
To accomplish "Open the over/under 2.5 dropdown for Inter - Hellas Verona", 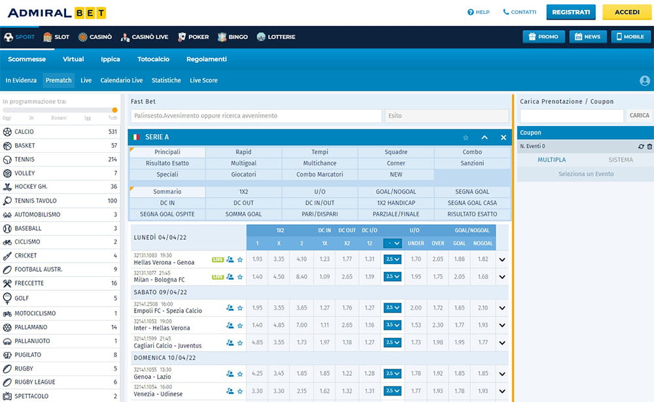I will 392,326.
